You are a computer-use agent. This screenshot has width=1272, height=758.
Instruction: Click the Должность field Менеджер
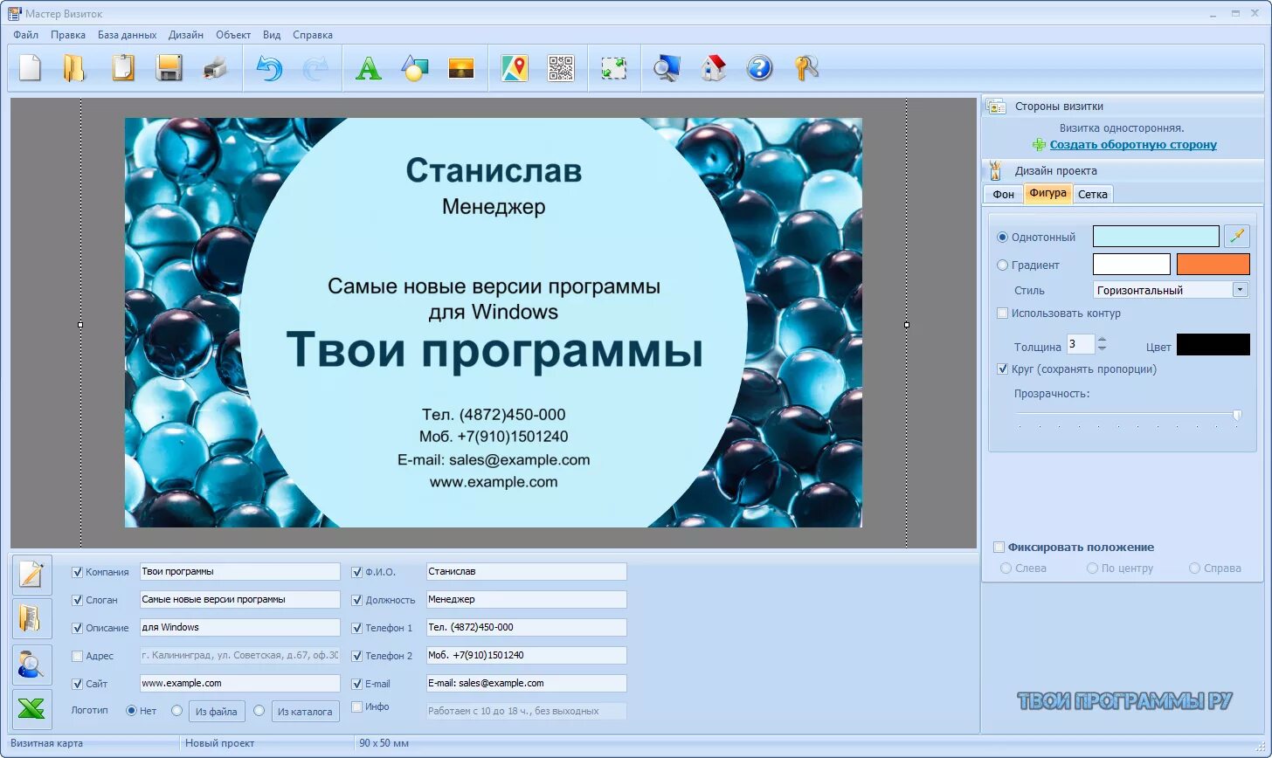[x=526, y=599]
